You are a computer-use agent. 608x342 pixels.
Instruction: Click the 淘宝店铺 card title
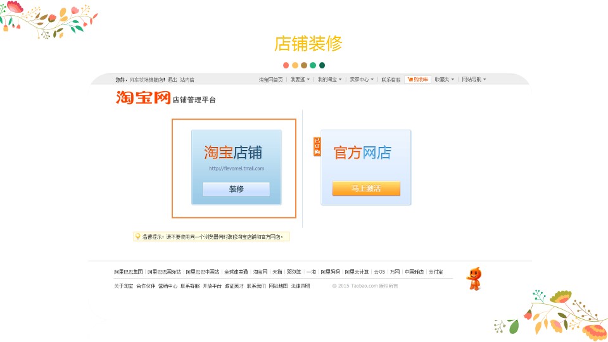233,153
